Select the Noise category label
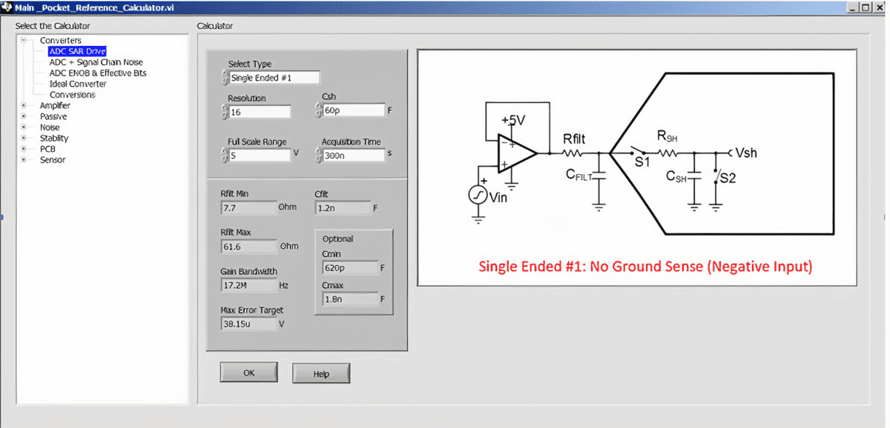This screenshot has height=428, width=890. (x=50, y=127)
